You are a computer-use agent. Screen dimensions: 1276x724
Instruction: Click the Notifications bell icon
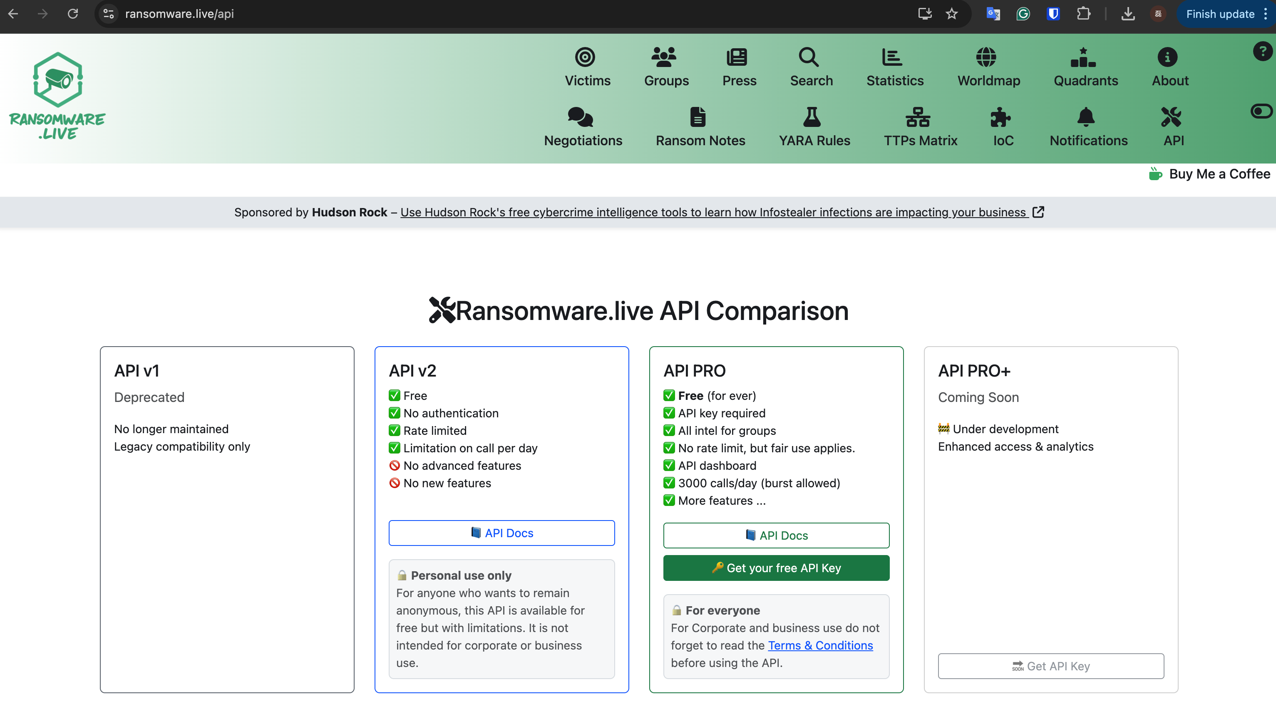point(1085,117)
